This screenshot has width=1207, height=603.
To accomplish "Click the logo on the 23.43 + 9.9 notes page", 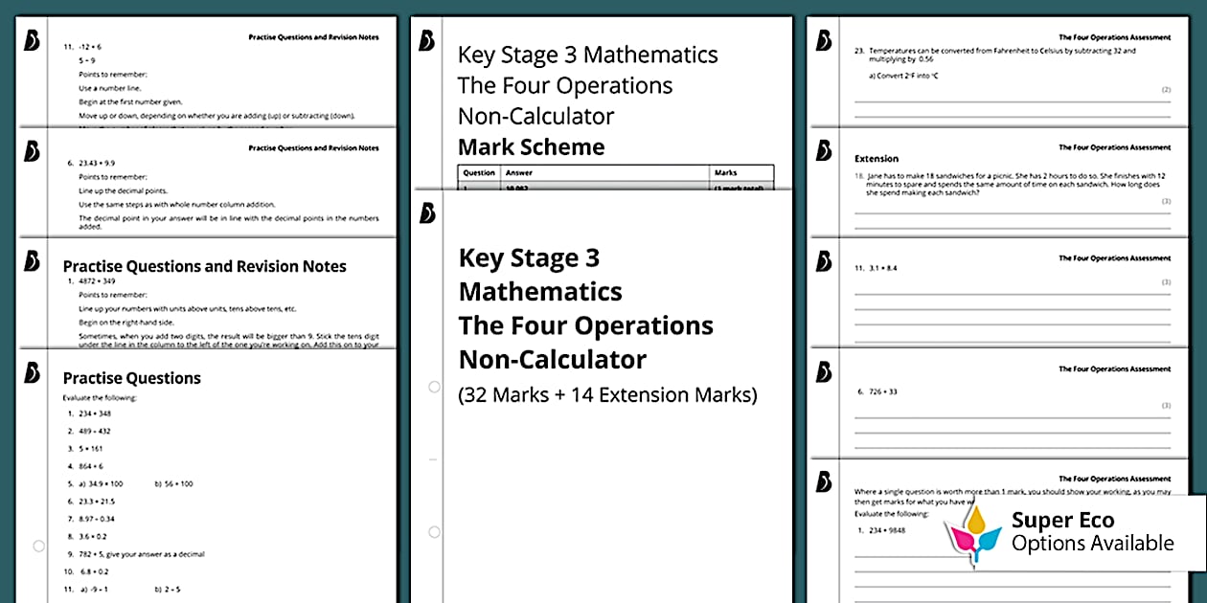I will pyautogui.click(x=32, y=151).
